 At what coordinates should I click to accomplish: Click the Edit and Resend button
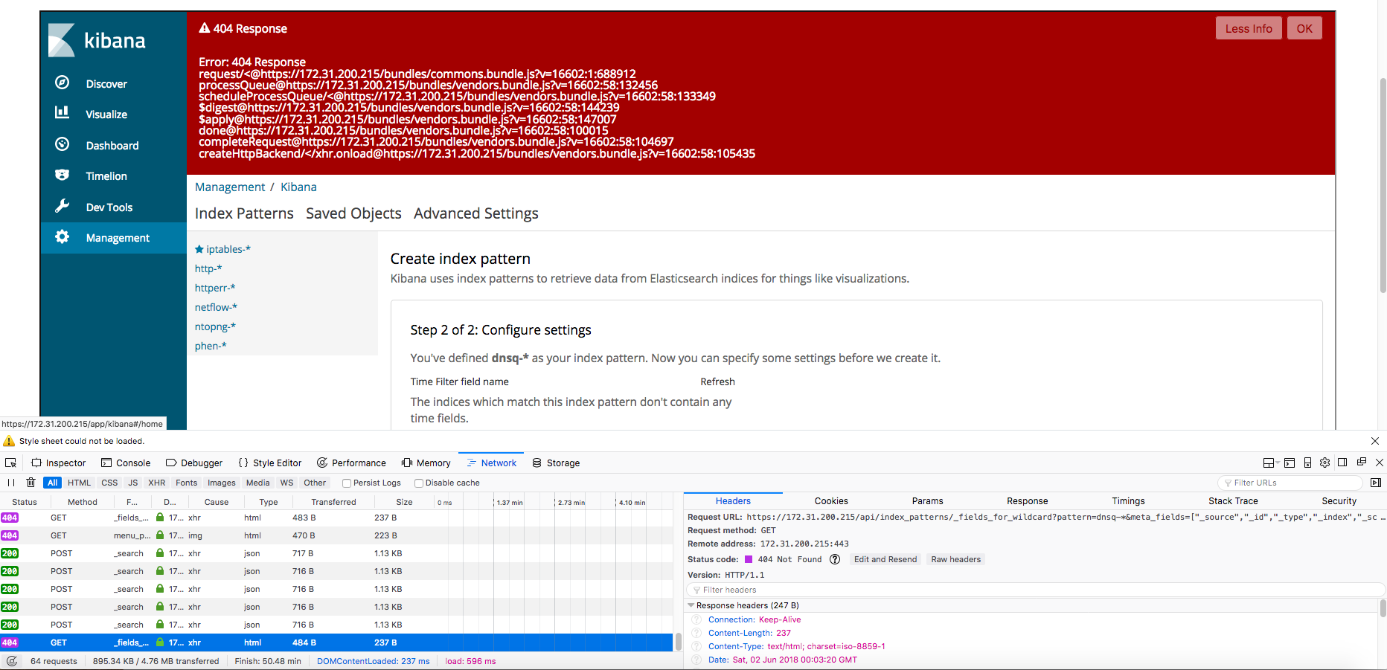coord(885,559)
